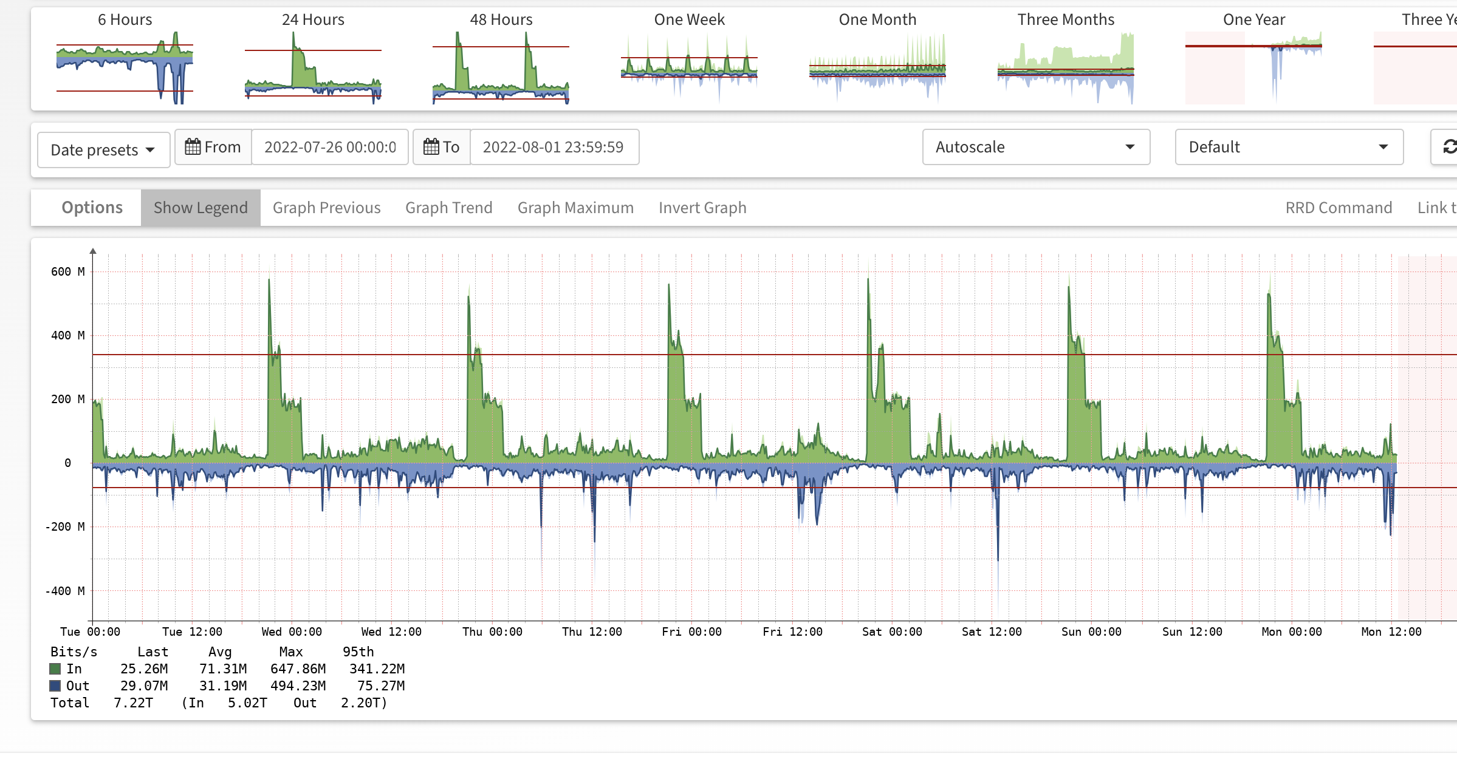View the One Month graph thumbnail
The image size is (1457, 759).
(877, 67)
